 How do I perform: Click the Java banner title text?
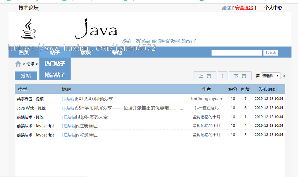click(96, 29)
